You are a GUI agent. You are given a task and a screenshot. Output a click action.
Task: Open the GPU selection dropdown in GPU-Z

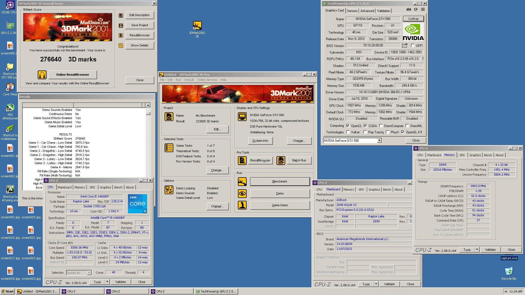[379, 141]
